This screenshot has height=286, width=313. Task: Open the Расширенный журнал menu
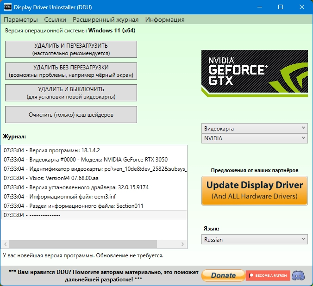[x=106, y=19]
